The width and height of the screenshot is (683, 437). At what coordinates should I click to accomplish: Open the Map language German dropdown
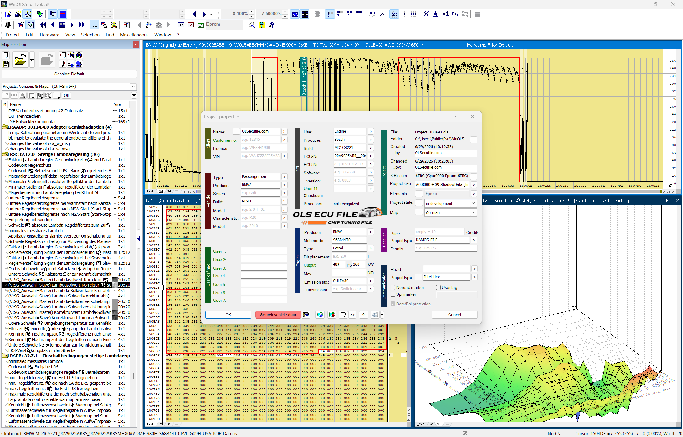click(473, 212)
